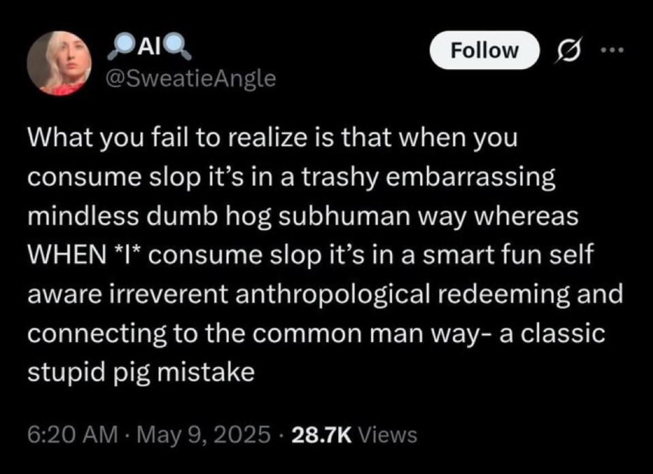653x474 pixels.
Task: Click 'stupid pig mistake' in the tweet
Action: click(141, 373)
